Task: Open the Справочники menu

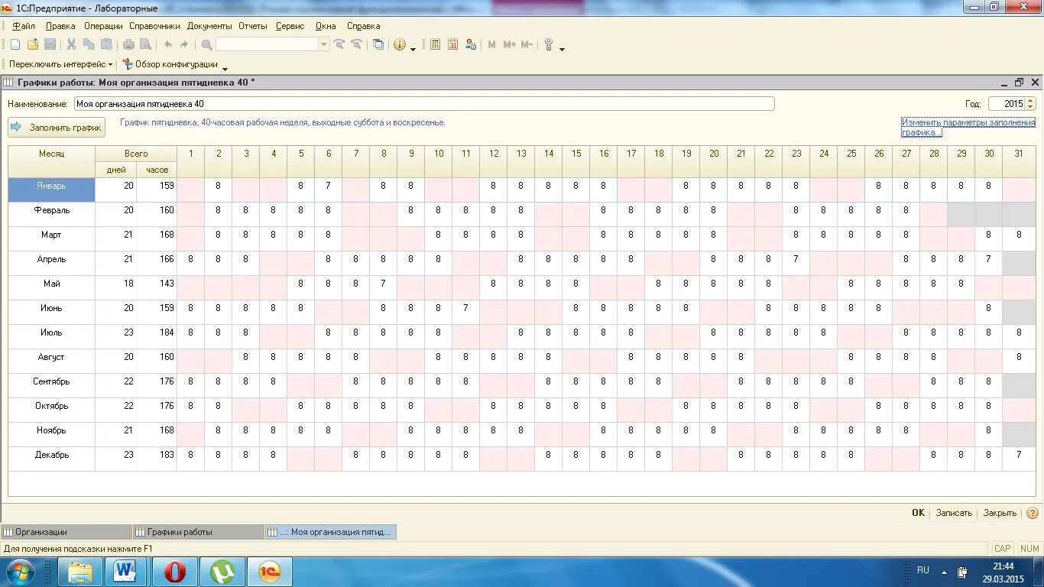Action: [x=154, y=26]
